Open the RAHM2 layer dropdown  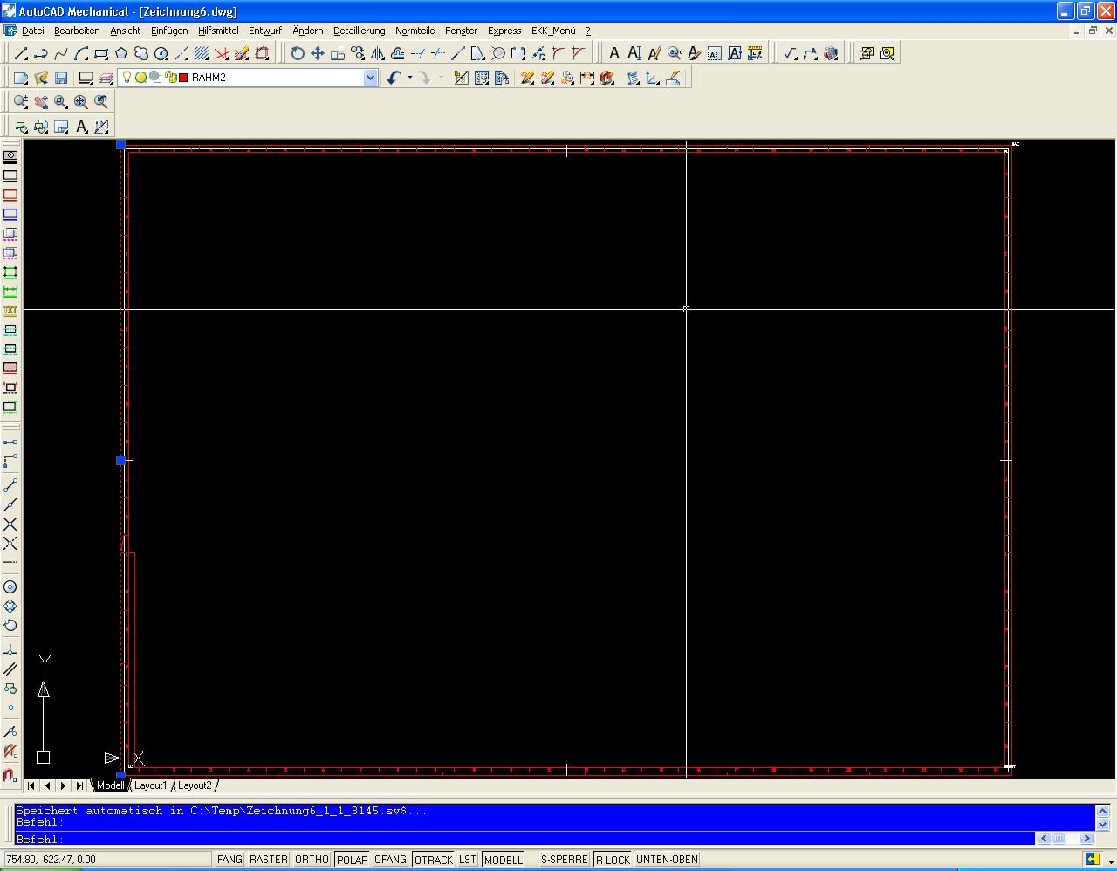[x=370, y=78]
